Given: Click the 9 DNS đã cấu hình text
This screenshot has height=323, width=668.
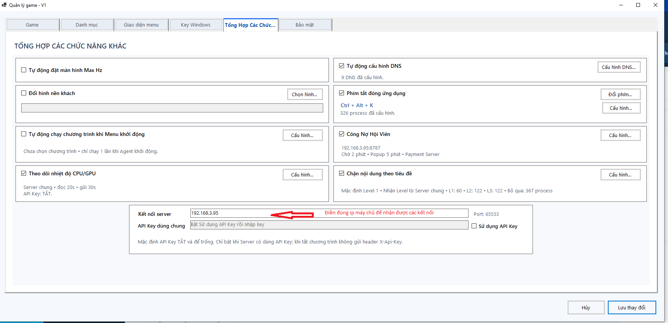Looking at the screenshot, I should pyautogui.click(x=363, y=77).
